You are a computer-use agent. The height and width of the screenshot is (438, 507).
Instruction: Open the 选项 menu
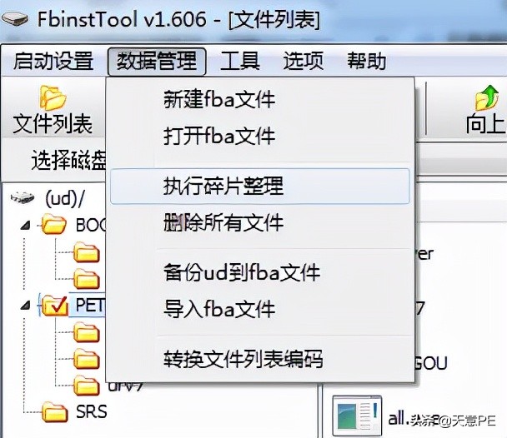point(303,61)
